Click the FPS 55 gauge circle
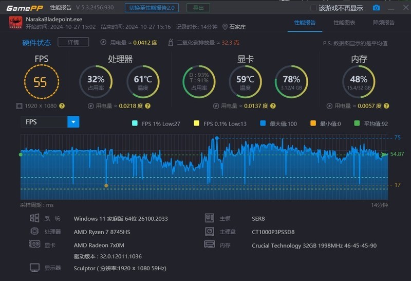The image size is (411, 281). tap(42, 82)
